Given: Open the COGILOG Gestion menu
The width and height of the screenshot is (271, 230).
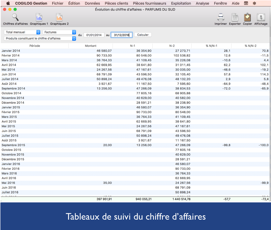Looking at the screenshot, I should [x=31, y=3].
